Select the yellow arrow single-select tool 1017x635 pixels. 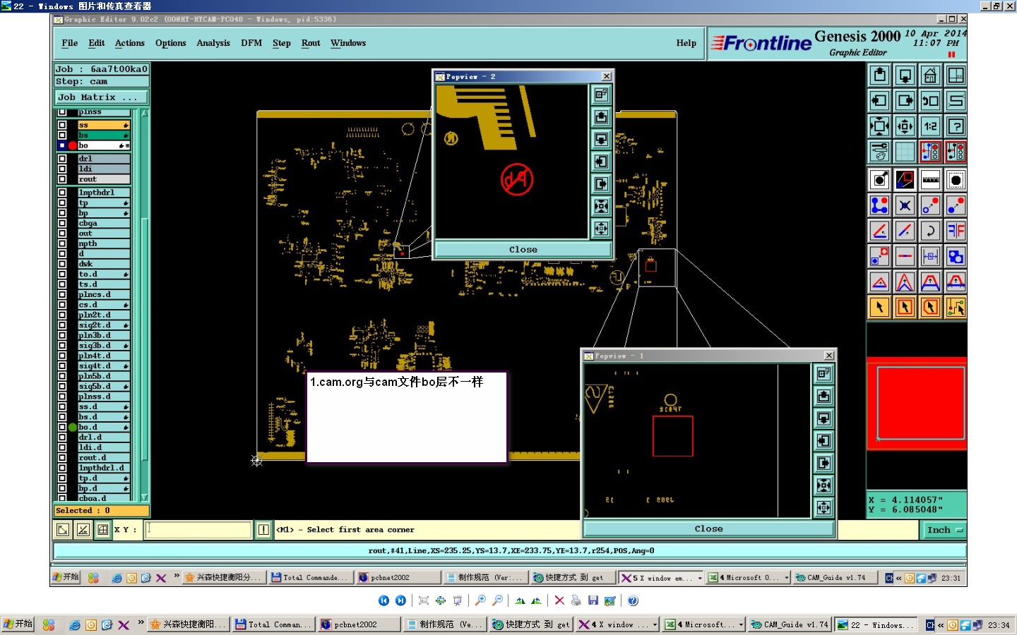coord(879,307)
